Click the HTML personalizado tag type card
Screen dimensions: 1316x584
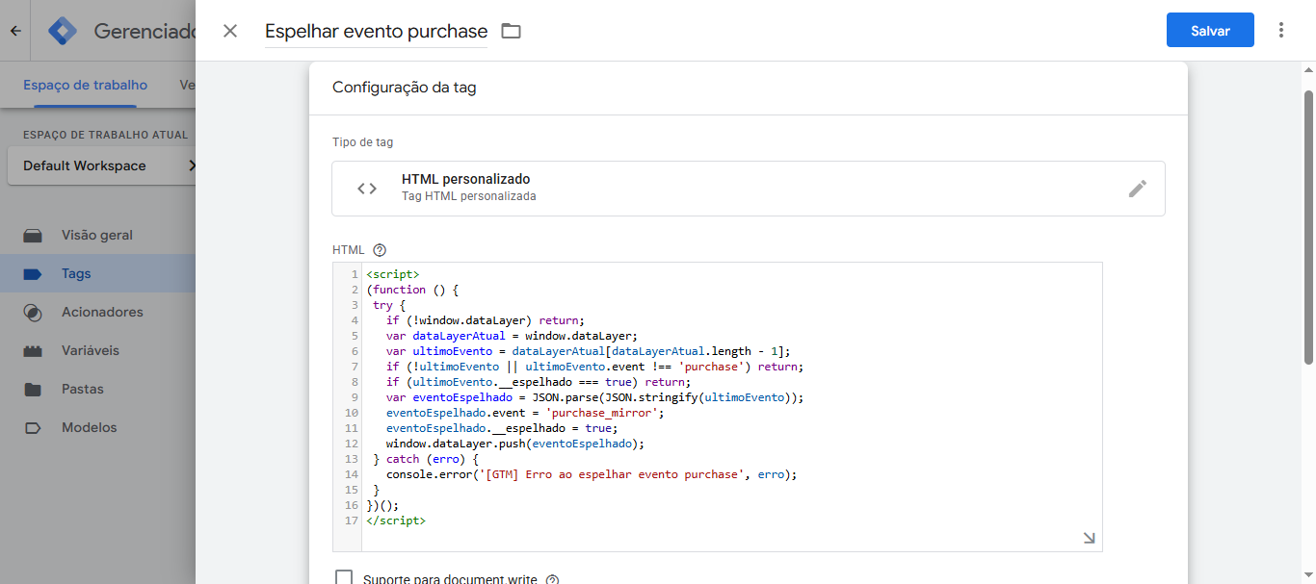point(732,189)
